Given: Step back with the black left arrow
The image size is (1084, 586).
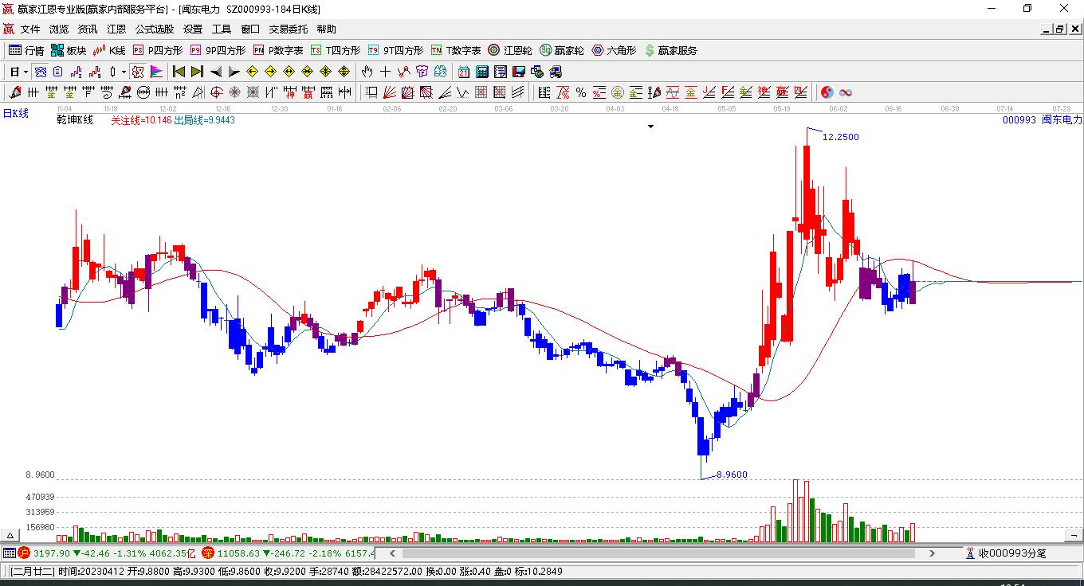Looking at the screenshot, I should 216,72.
